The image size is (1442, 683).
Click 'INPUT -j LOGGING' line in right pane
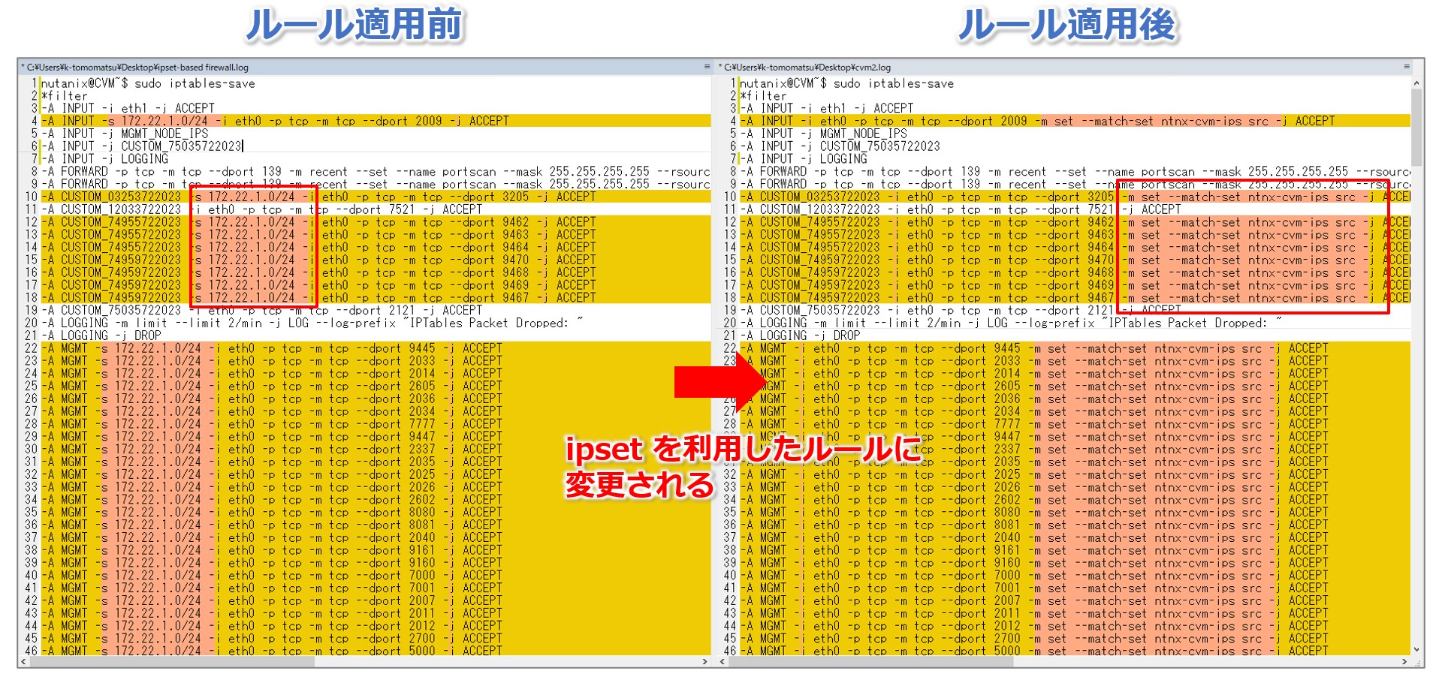(803, 159)
